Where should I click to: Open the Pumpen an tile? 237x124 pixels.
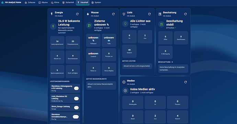point(109,55)
